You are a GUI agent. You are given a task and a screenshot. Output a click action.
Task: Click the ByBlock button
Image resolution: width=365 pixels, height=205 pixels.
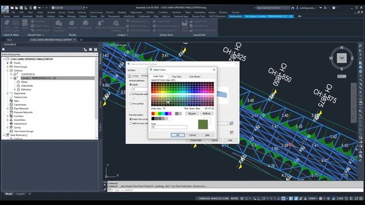(206, 114)
